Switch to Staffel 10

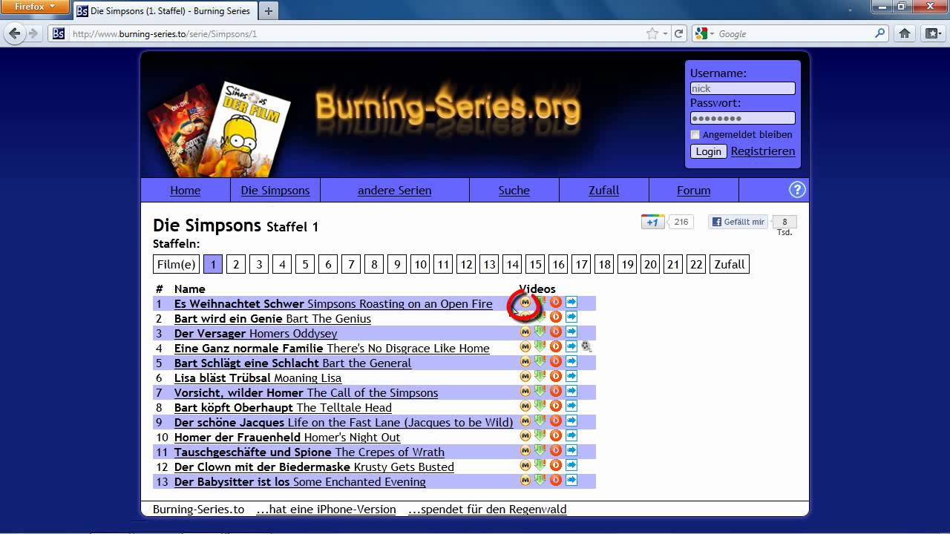pos(421,264)
